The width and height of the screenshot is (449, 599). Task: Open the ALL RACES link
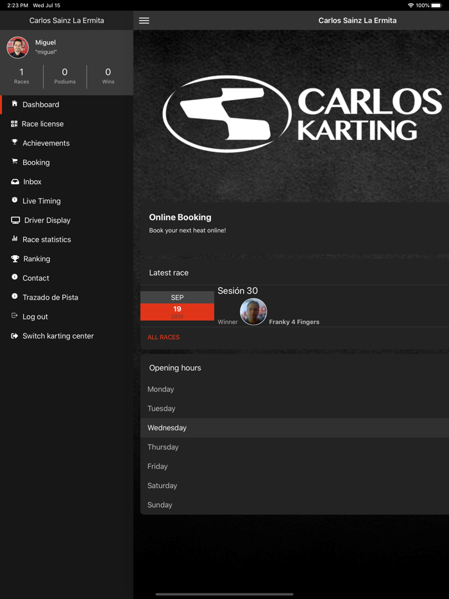pos(164,337)
